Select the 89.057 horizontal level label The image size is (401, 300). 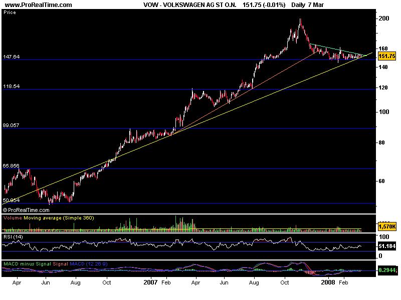(x=11, y=125)
